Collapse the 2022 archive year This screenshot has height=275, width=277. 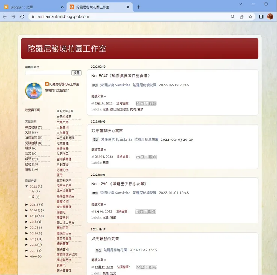(x=27, y=186)
